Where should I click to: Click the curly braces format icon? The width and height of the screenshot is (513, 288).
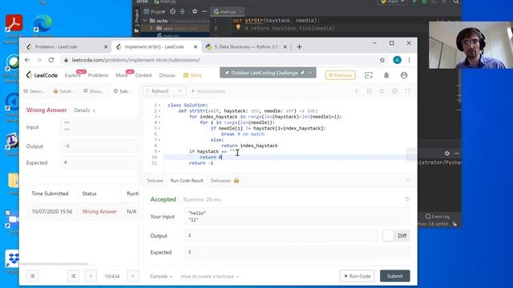point(369,91)
